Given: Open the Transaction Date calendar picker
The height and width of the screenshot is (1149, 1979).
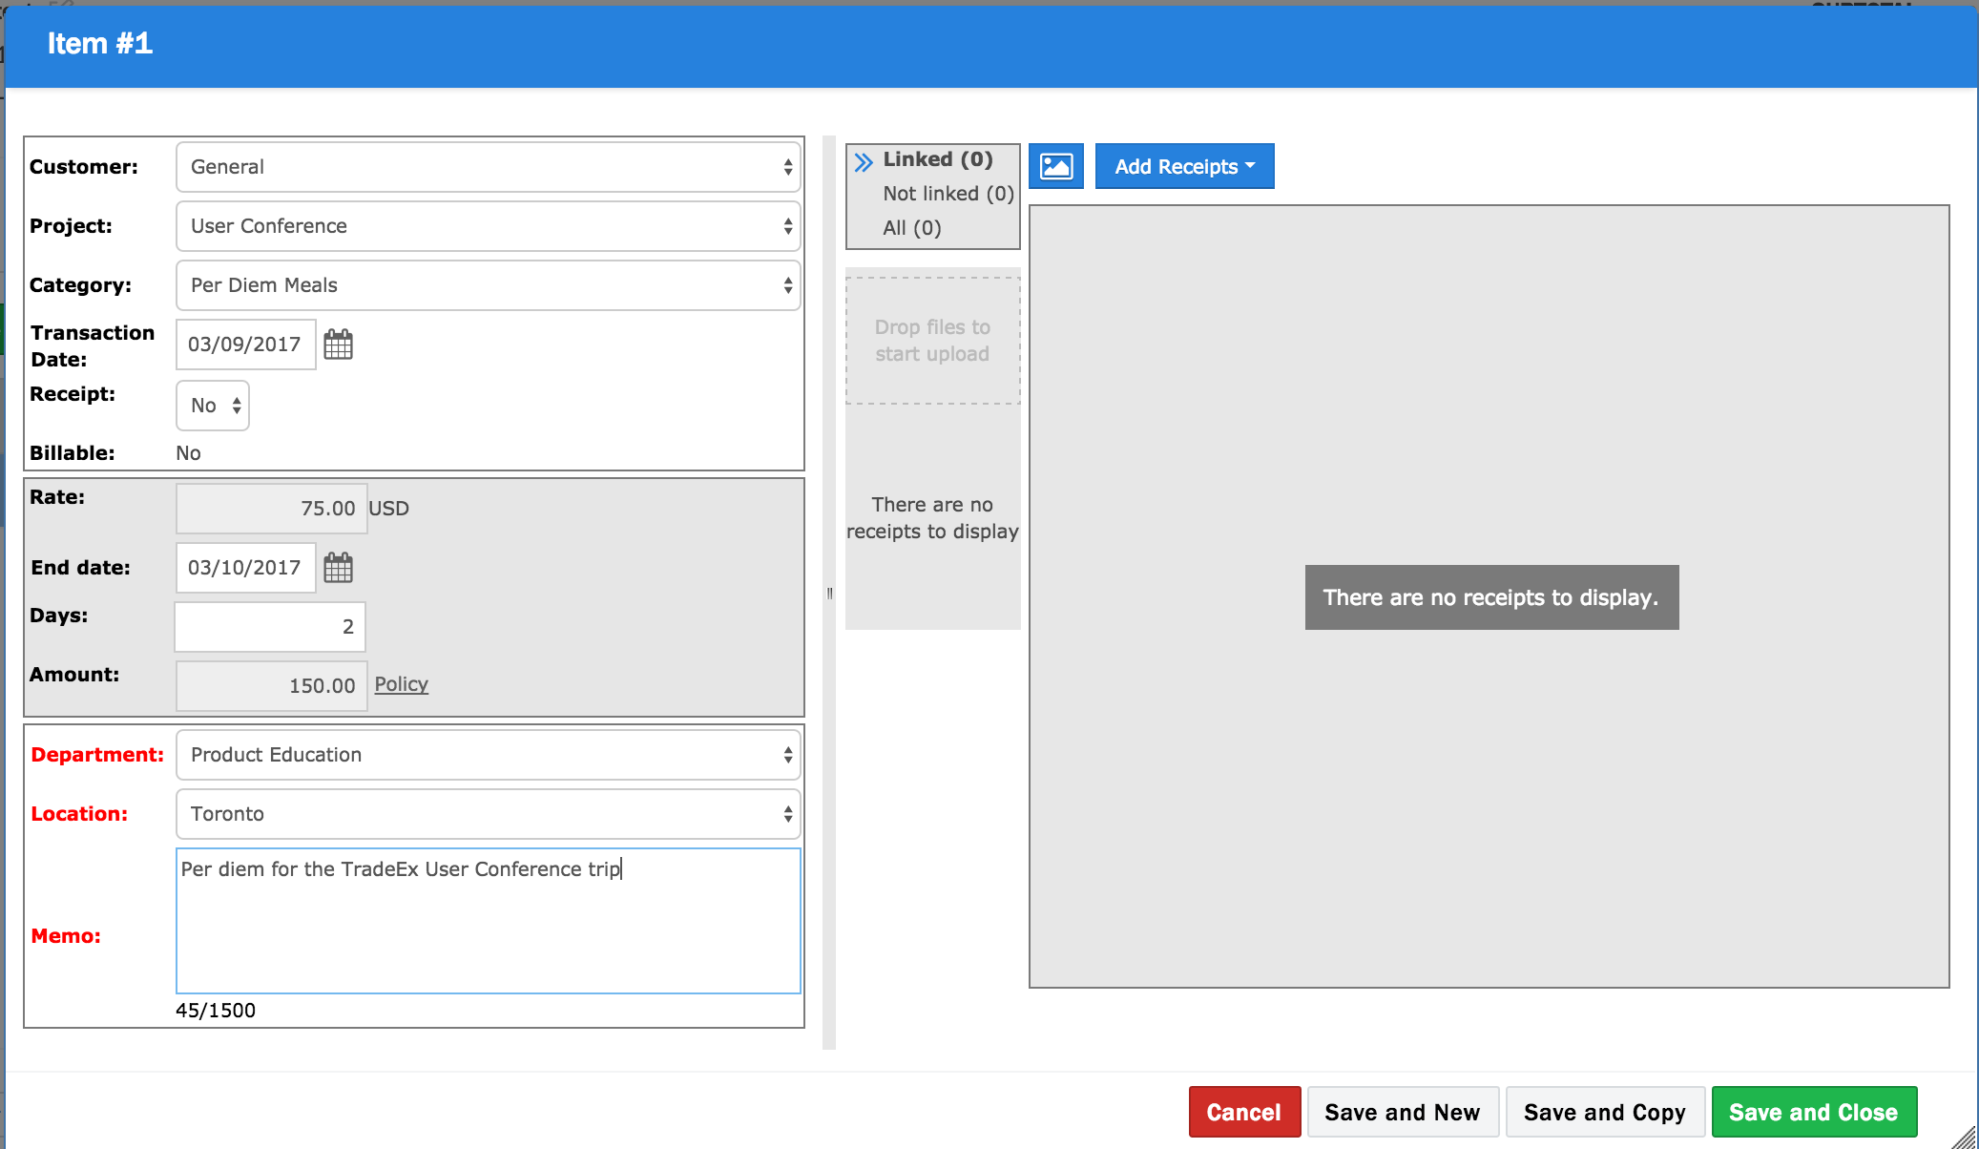Looking at the screenshot, I should tap(338, 345).
